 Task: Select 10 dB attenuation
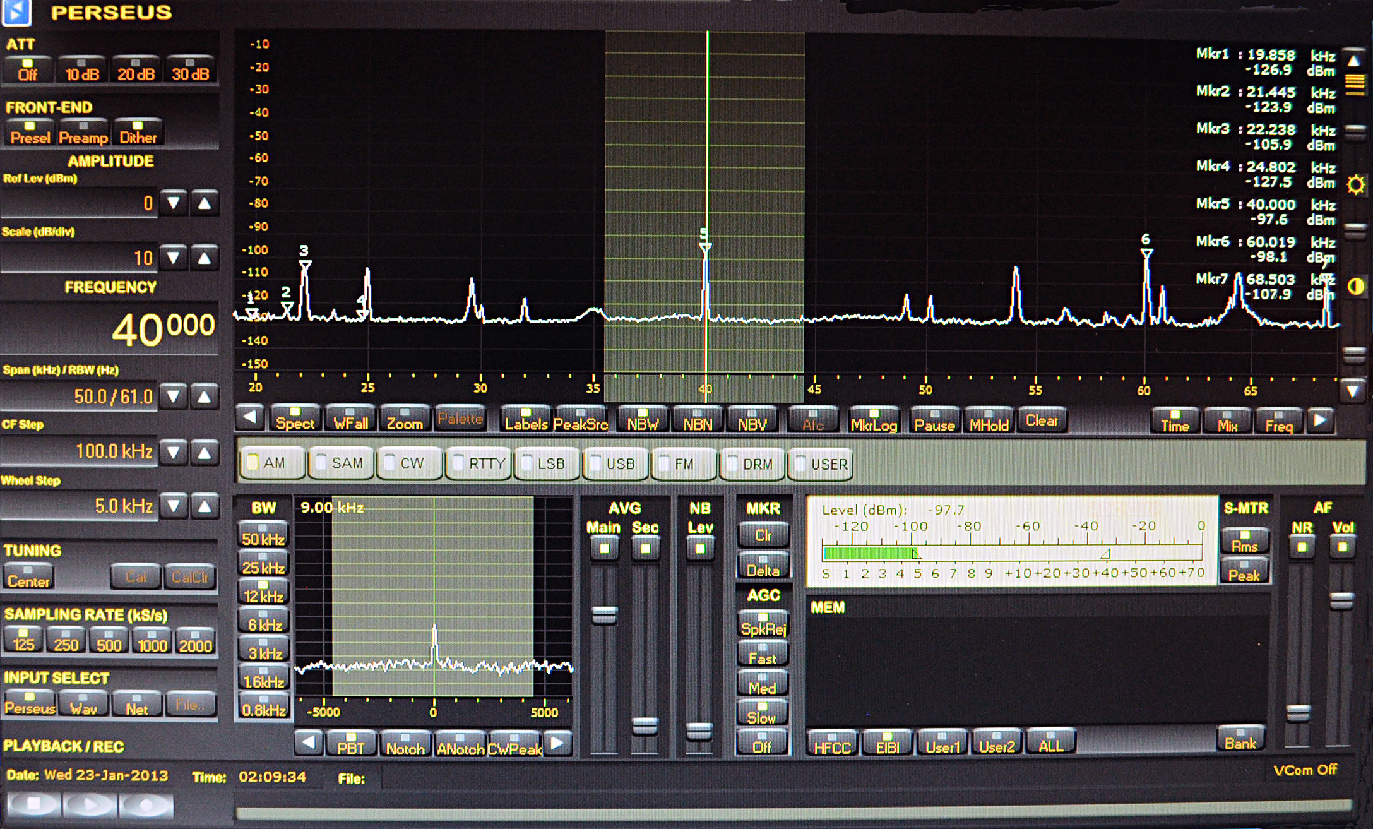pos(82,70)
